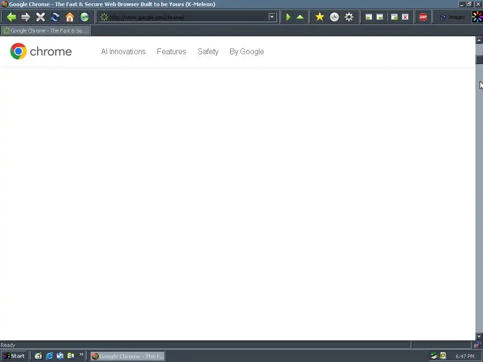Screen dimensions: 483x362
Task: Expand the quick launch chevron overflow
Action: tap(81, 354)
